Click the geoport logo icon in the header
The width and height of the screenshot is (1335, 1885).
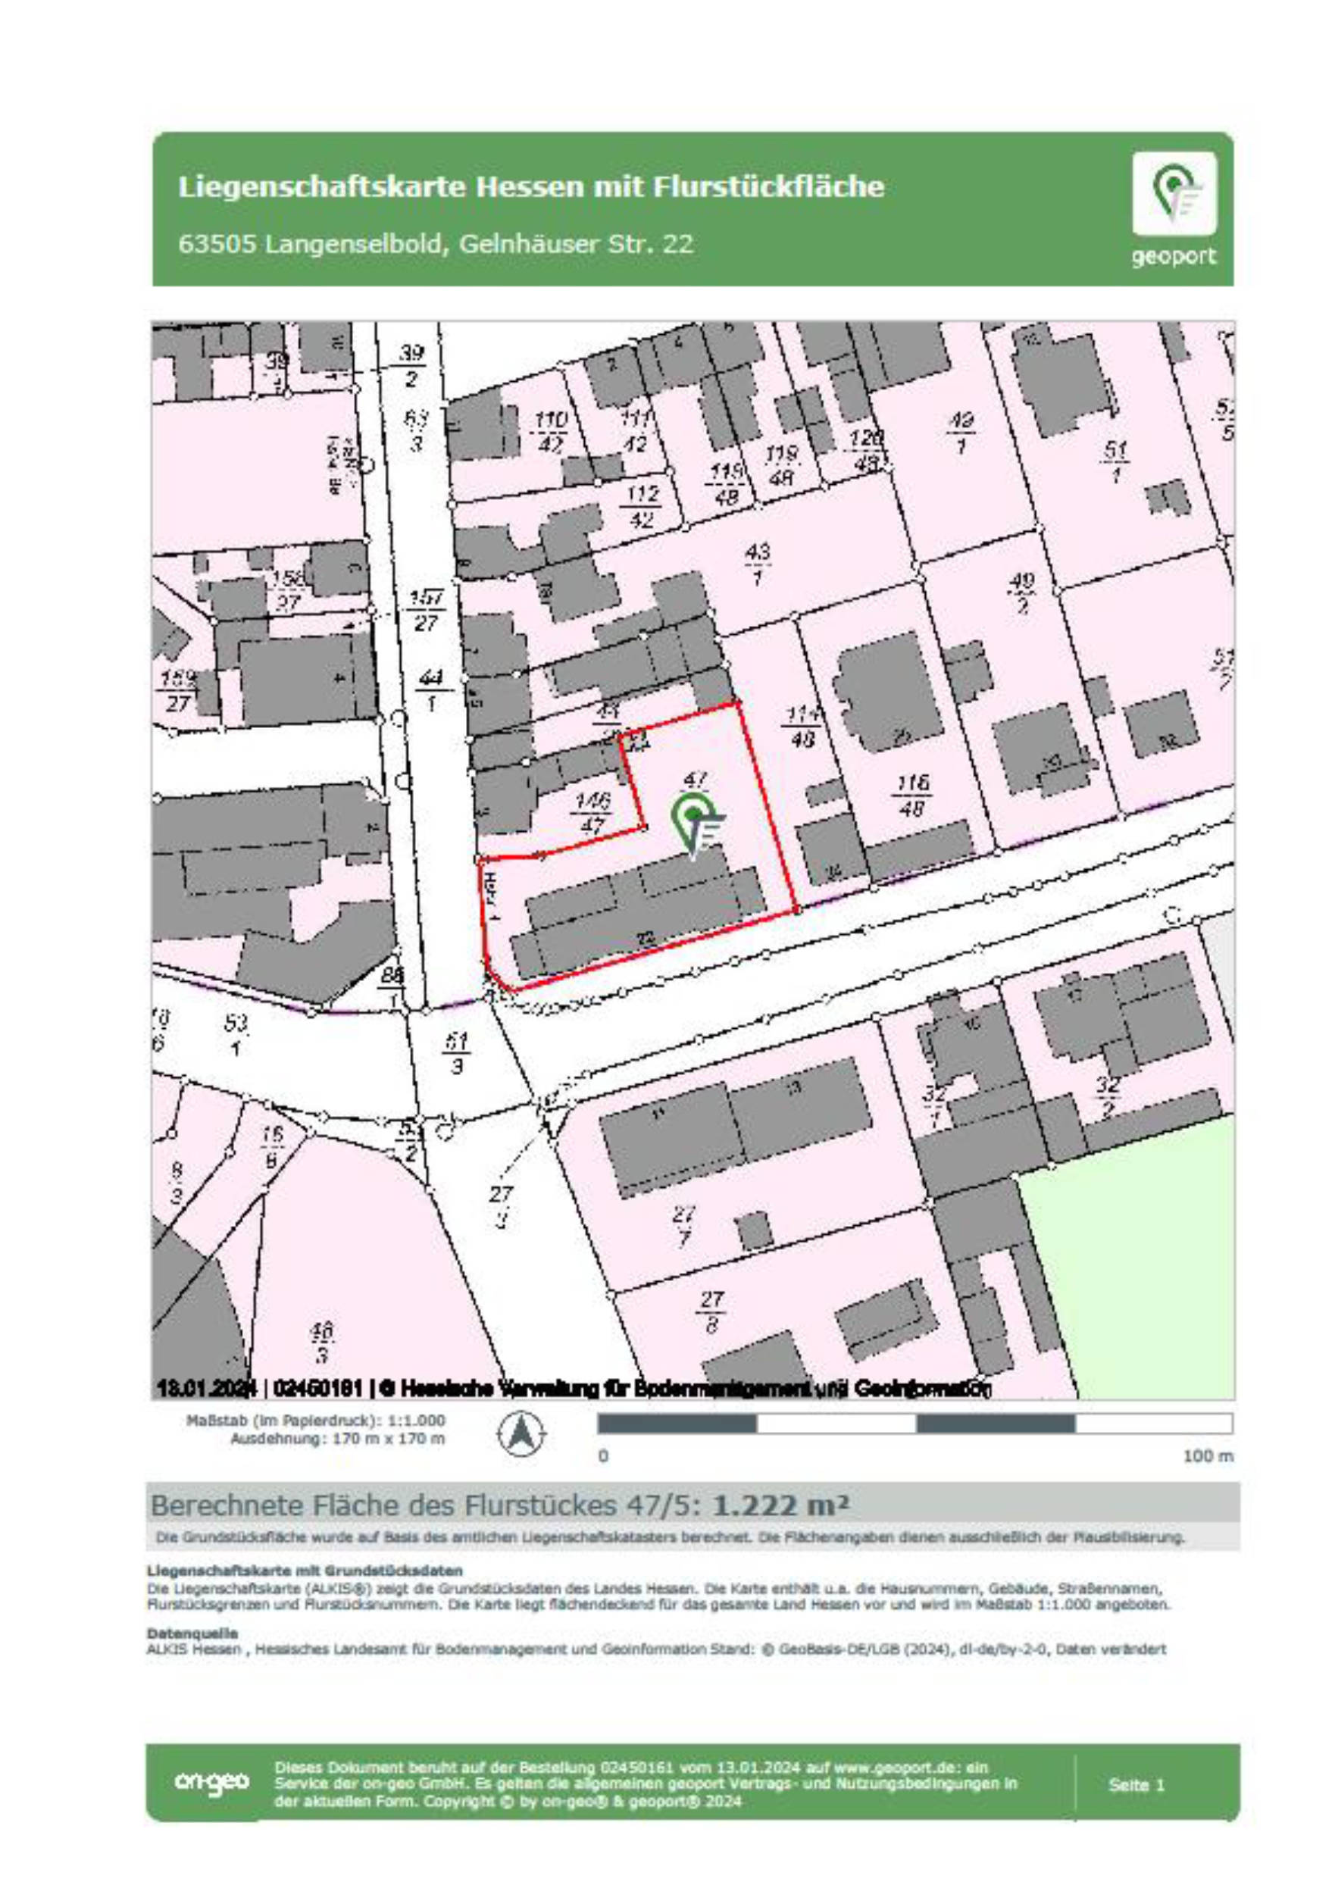(1174, 193)
